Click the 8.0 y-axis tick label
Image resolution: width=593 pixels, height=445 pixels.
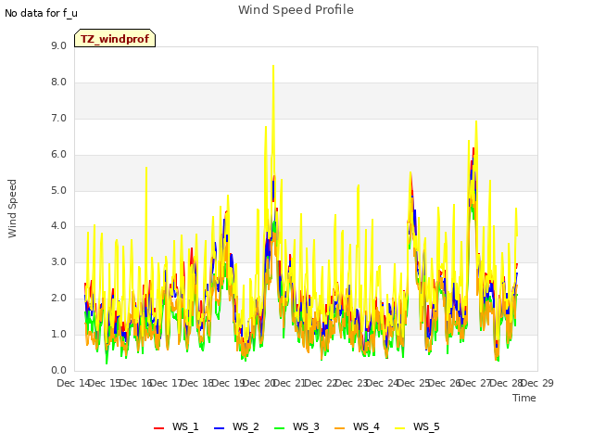(x=58, y=83)
